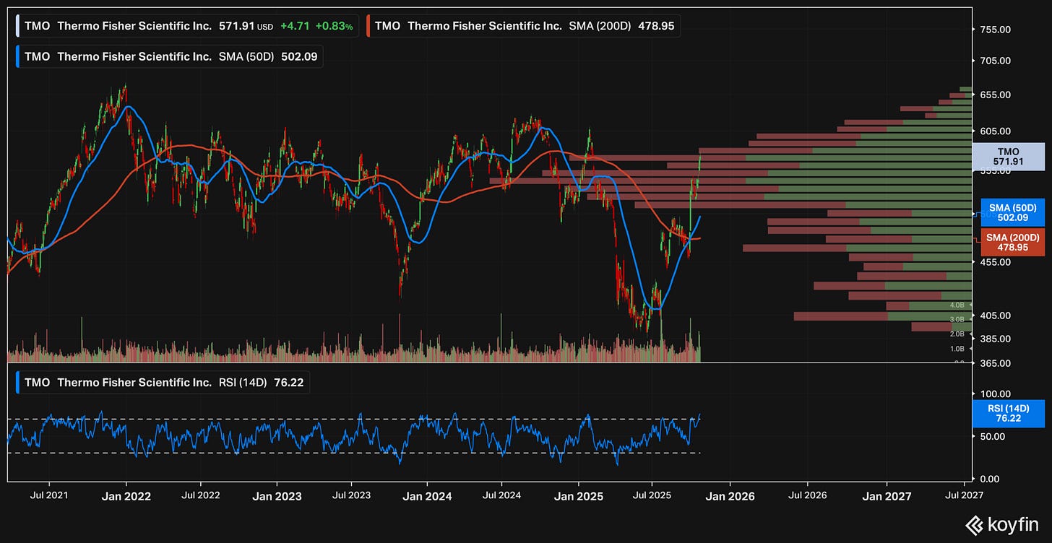1052x543 pixels.
Task: Click the Jul 2021 date label
Action: (x=48, y=496)
